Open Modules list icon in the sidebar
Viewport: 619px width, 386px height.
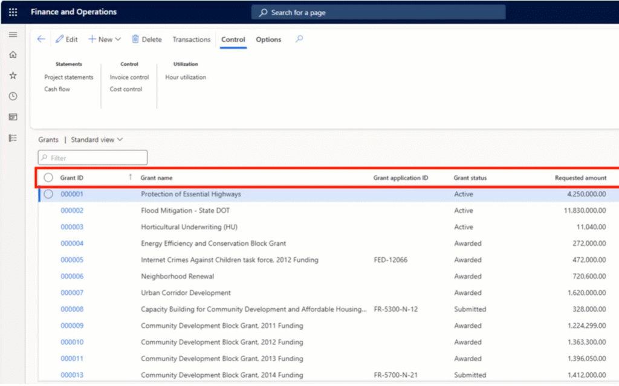point(13,138)
